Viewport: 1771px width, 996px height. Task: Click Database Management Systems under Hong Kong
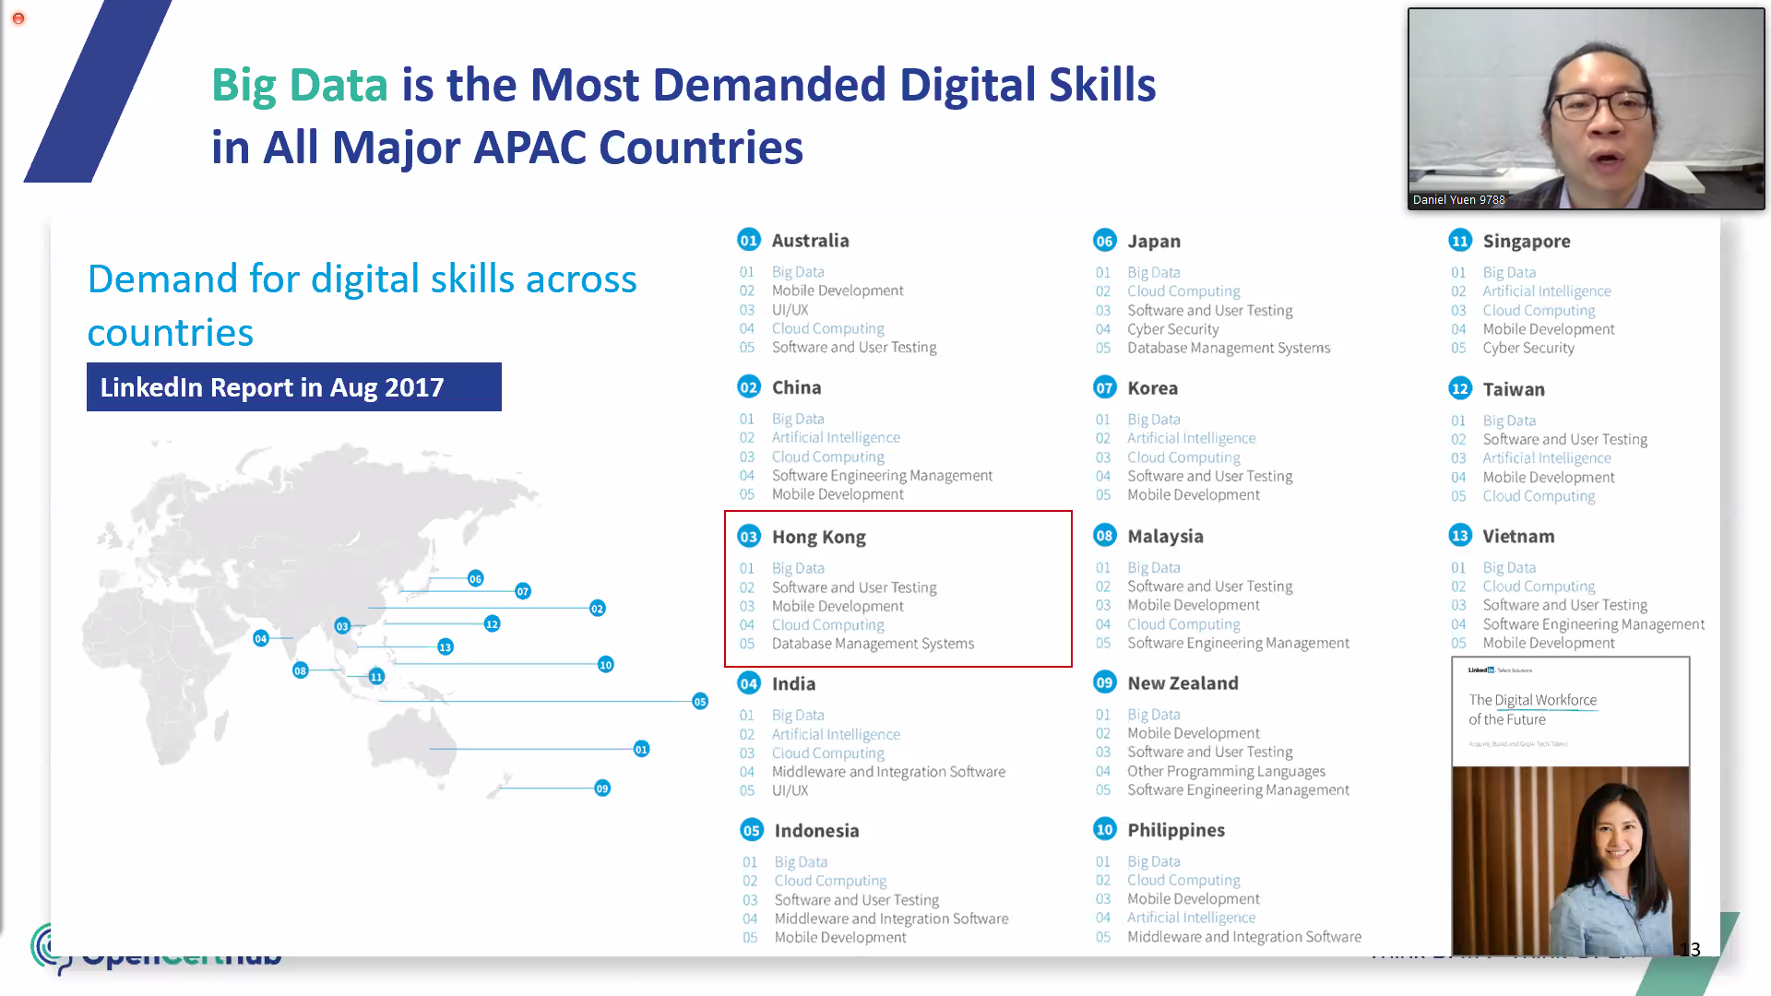click(873, 644)
